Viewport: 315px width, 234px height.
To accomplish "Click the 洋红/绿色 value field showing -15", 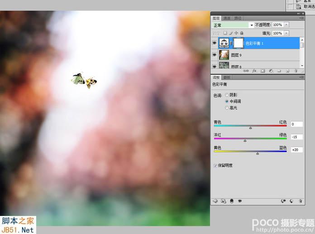I will click(297, 137).
